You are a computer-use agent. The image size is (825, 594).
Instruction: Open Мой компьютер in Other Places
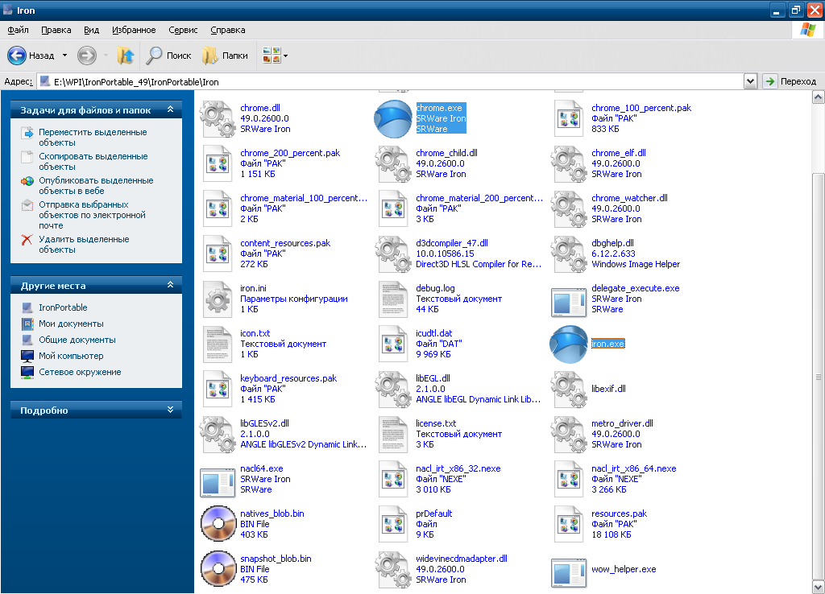[x=71, y=356]
